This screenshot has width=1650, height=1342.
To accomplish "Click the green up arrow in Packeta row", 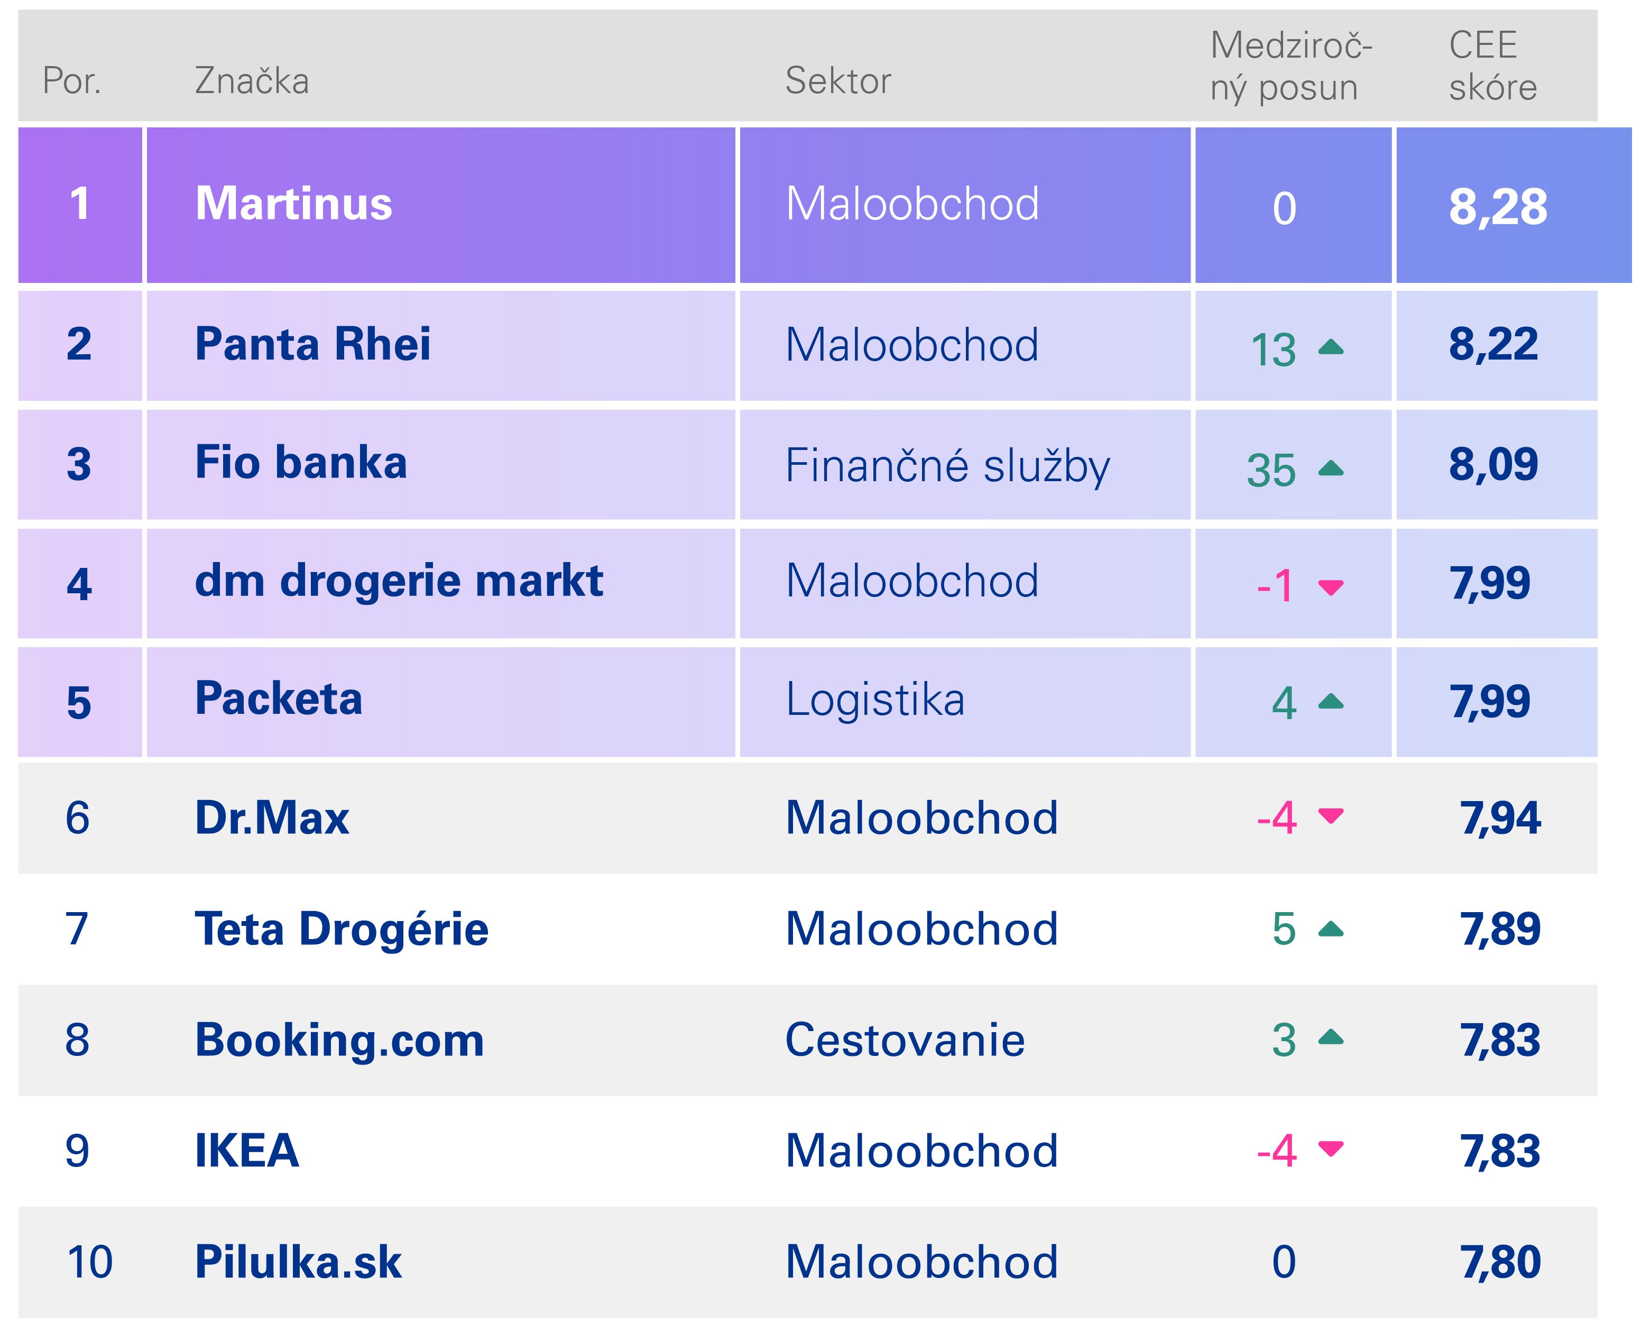I will tap(1330, 702).
